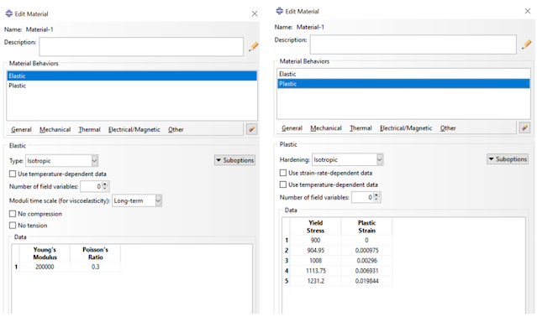
Task: Click Plastic Strain cell 0.00296
Action: tap(366, 261)
